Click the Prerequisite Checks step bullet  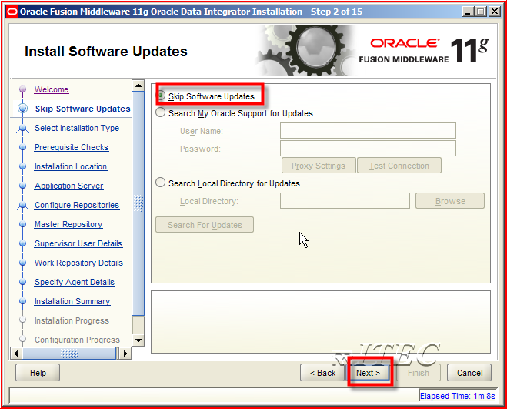[x=22, y=147]
